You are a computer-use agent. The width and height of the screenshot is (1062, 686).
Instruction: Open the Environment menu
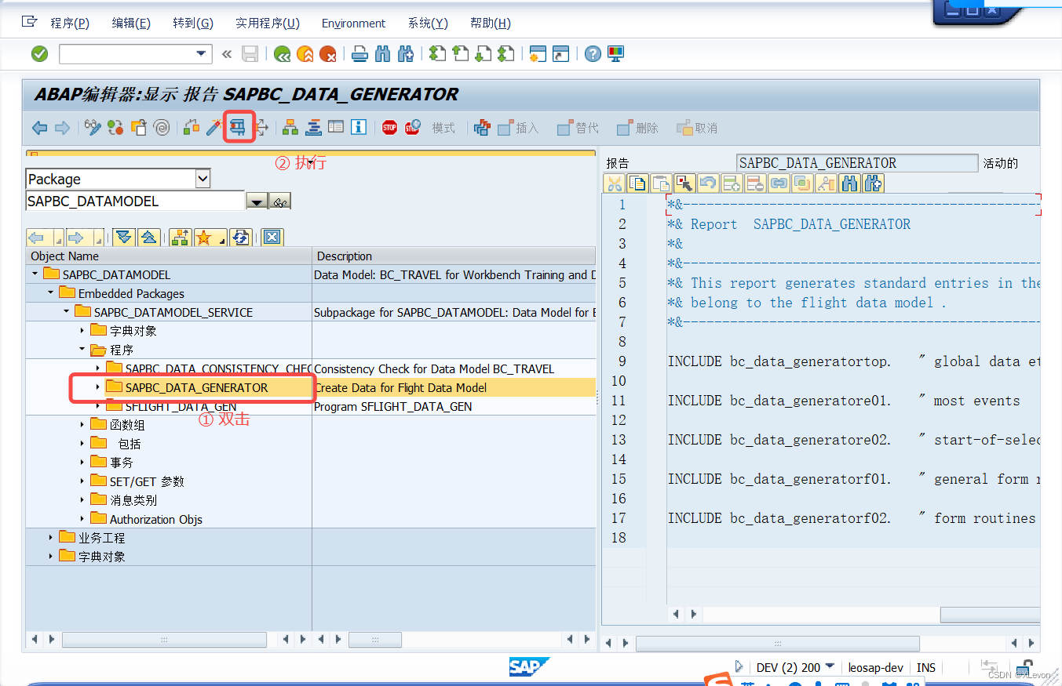(353, 24)
